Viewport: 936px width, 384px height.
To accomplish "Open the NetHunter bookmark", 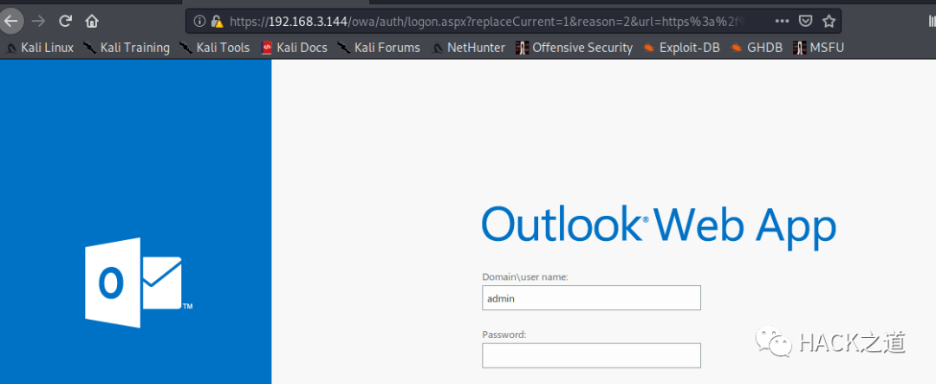I will coord(468,47).
